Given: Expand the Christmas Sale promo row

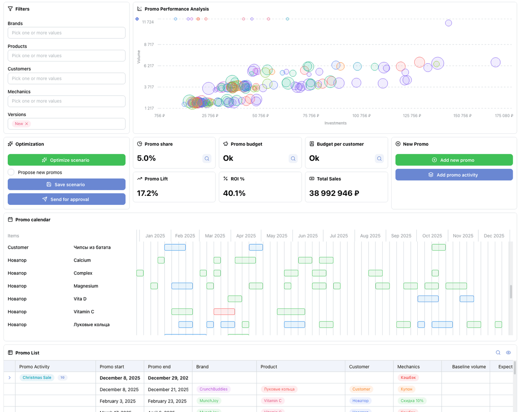Looking at the screenshot, I should pyautogui.click(x=10, y=377).
